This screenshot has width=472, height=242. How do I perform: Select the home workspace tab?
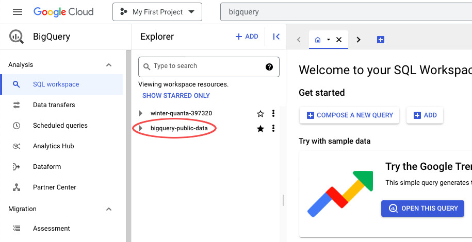point(318,40)
